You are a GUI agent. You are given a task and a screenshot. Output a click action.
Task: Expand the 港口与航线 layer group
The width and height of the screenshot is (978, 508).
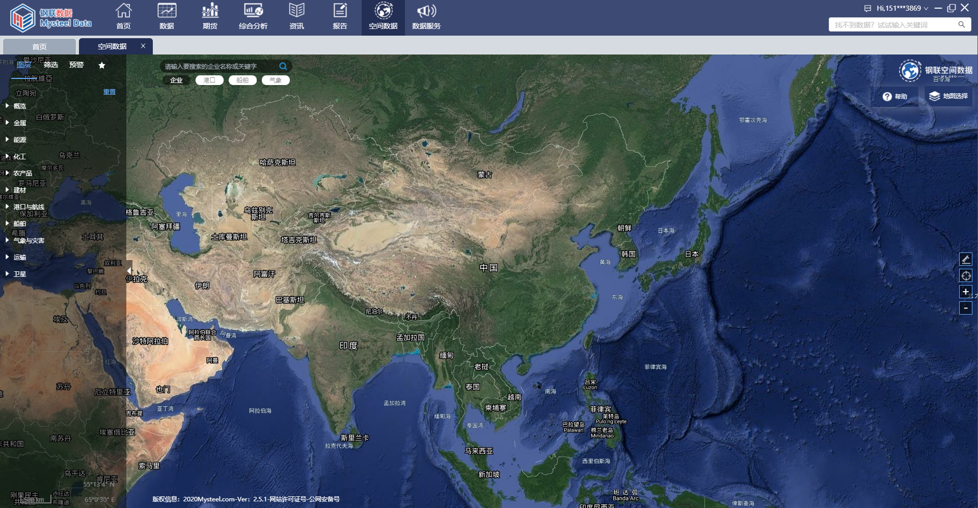click(x=7, y=207)
